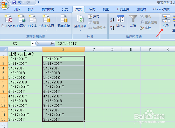
Task: Import data from web (自网站)
Action: (22, 21)
